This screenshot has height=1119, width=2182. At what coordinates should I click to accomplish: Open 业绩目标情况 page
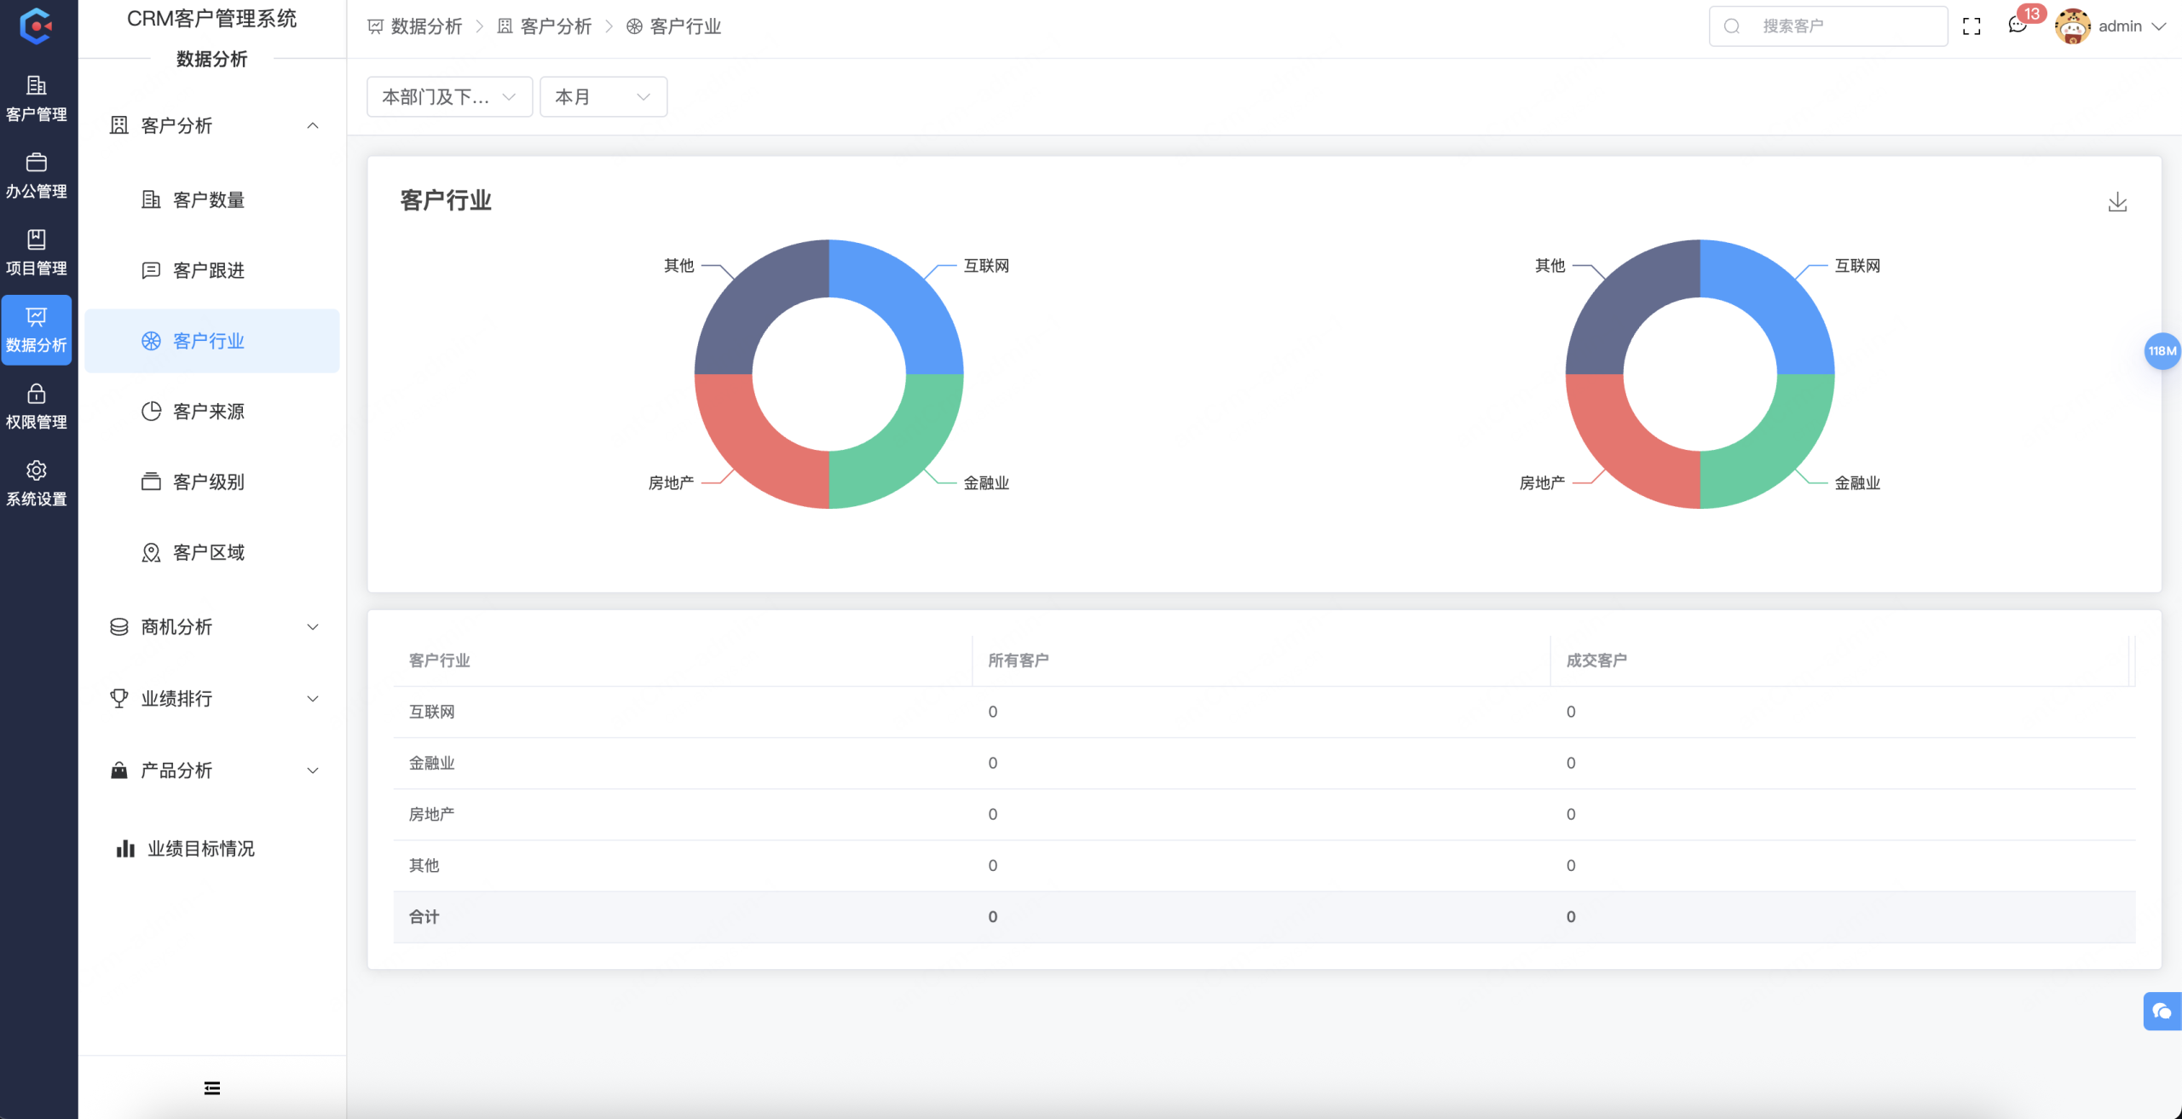200,849
